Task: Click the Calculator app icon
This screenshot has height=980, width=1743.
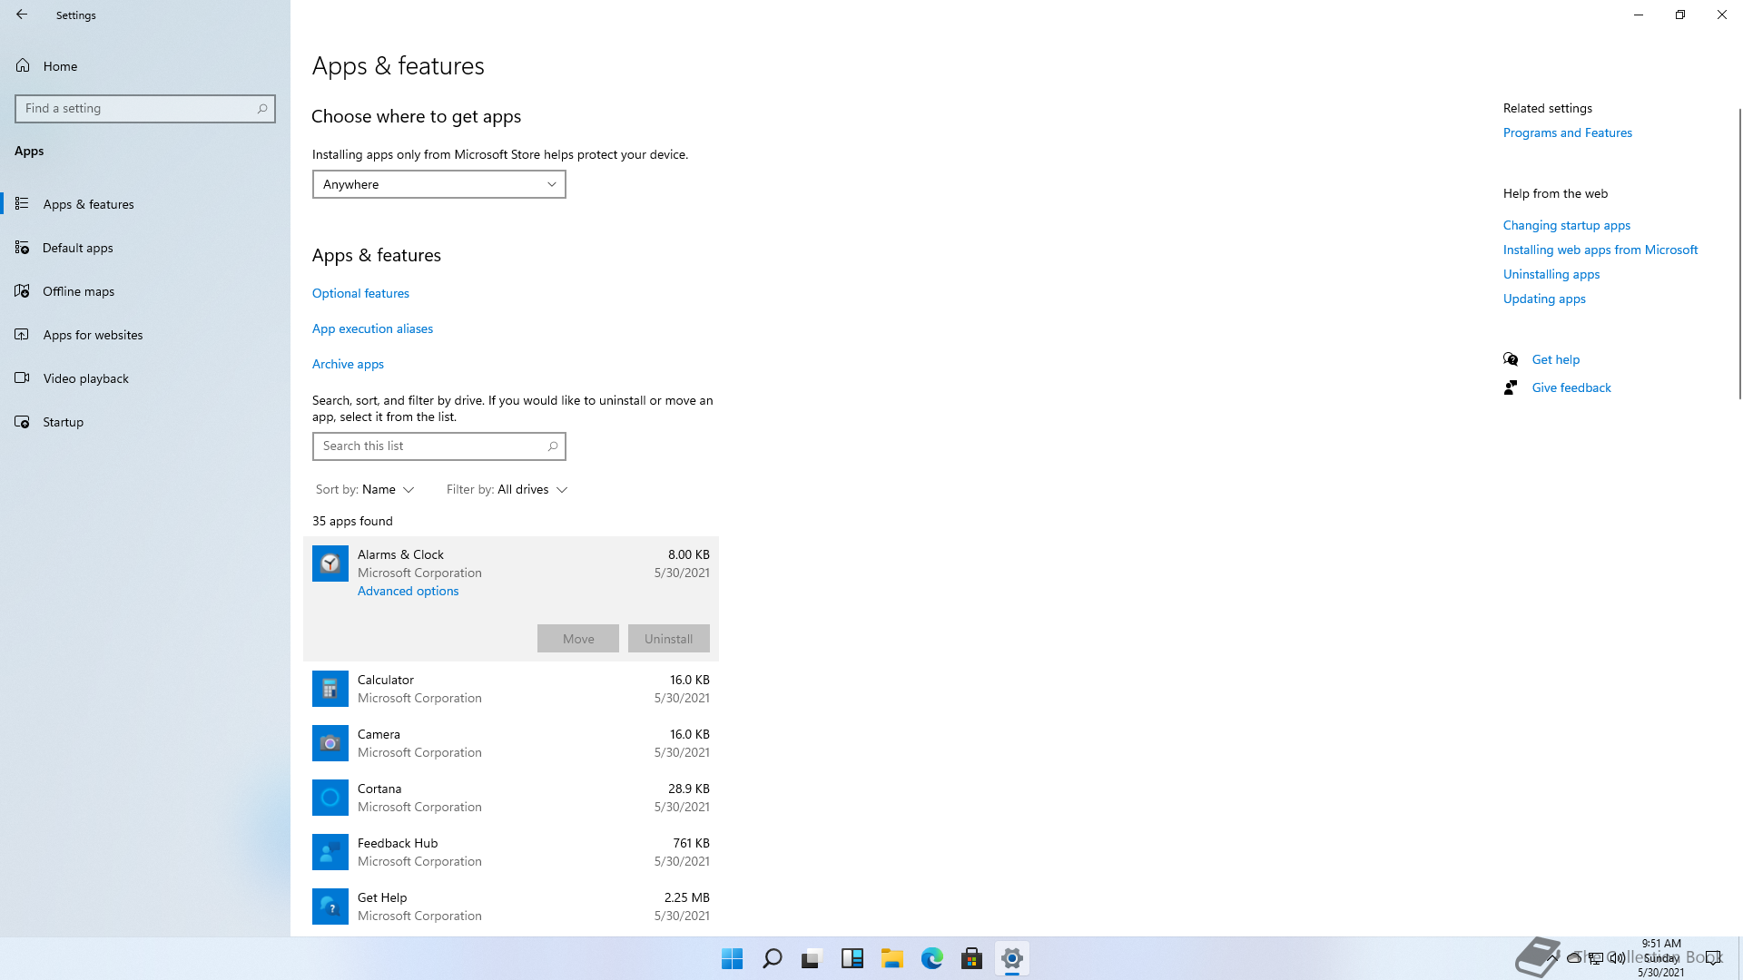Action: click(330, 689)
